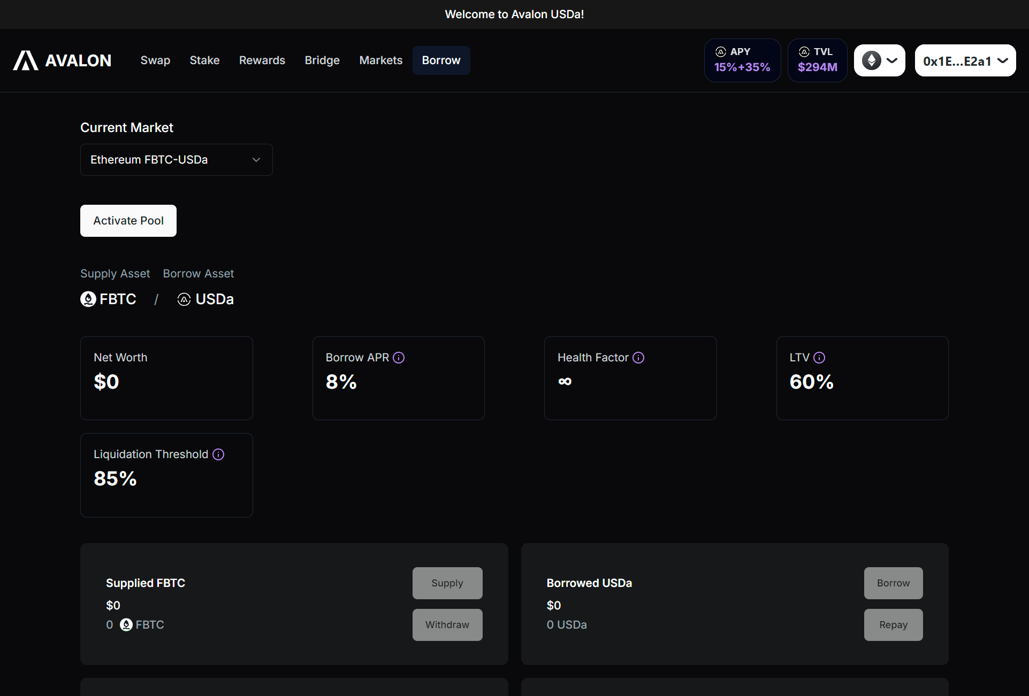Open the Bridge page from the navigation
1029x696 pixels.
point(322,60)
